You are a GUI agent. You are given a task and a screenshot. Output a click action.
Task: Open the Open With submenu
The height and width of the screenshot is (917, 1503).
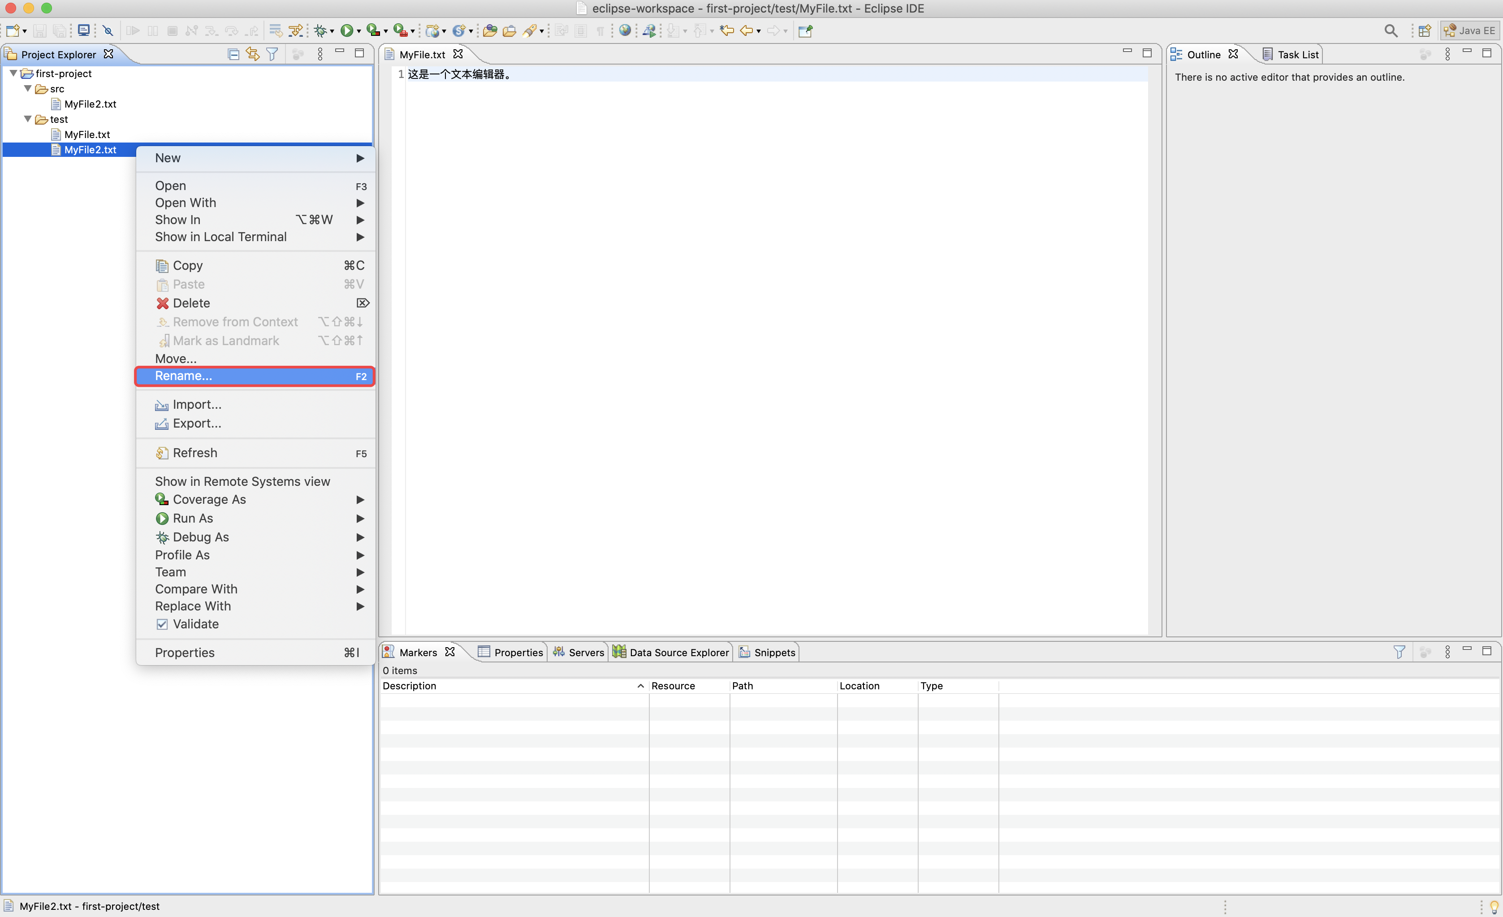pyautogui.click(x=255, y=203)
